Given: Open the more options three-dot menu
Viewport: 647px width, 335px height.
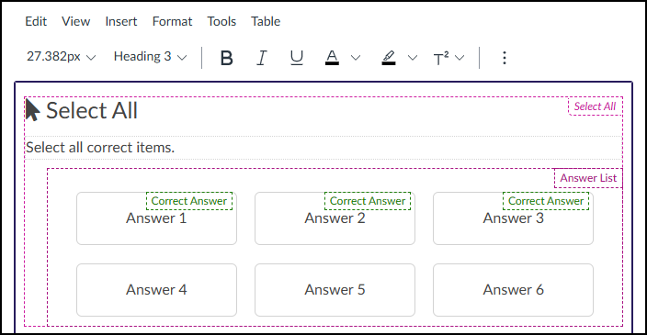Looking at the screenshot, I should pyautogui.click(x=505, y=58).
